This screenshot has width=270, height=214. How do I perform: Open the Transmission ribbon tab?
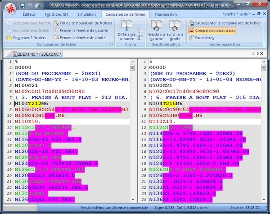tap(166, 14)
